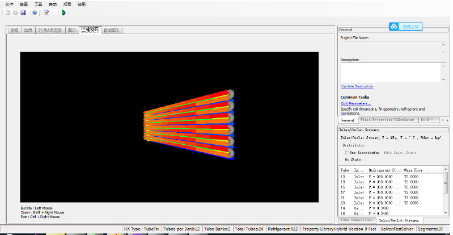Switch to the Fluid Properties Calculator tab
453x235 pixels.
pos(387,120)
